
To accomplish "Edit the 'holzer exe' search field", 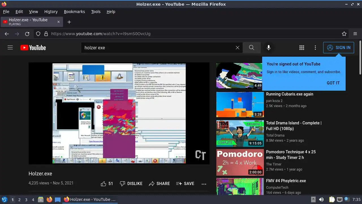I will [x=158, y=48].
